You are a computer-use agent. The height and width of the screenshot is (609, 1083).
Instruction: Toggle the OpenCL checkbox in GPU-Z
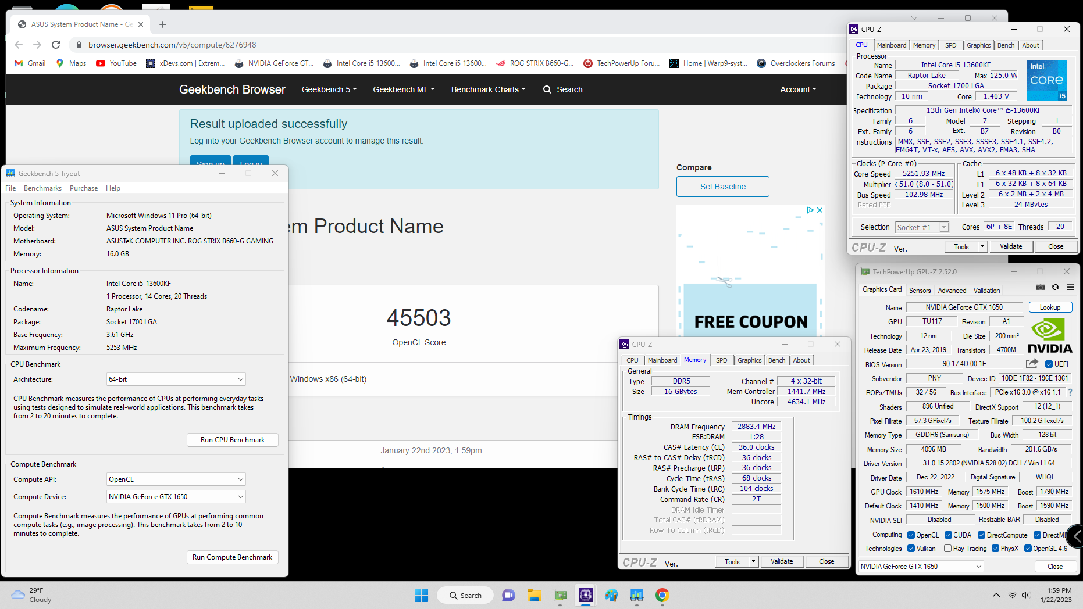tap(911, 535)
